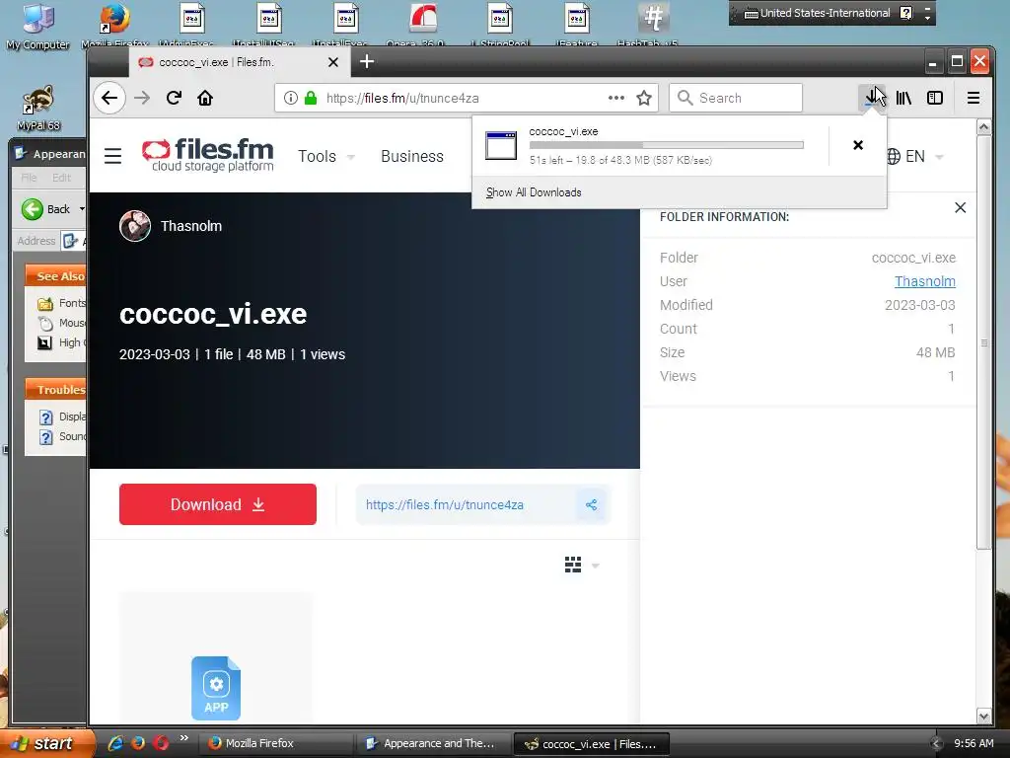
Task: Expand hidden system tray icons
Action: (x=937, y=743)
